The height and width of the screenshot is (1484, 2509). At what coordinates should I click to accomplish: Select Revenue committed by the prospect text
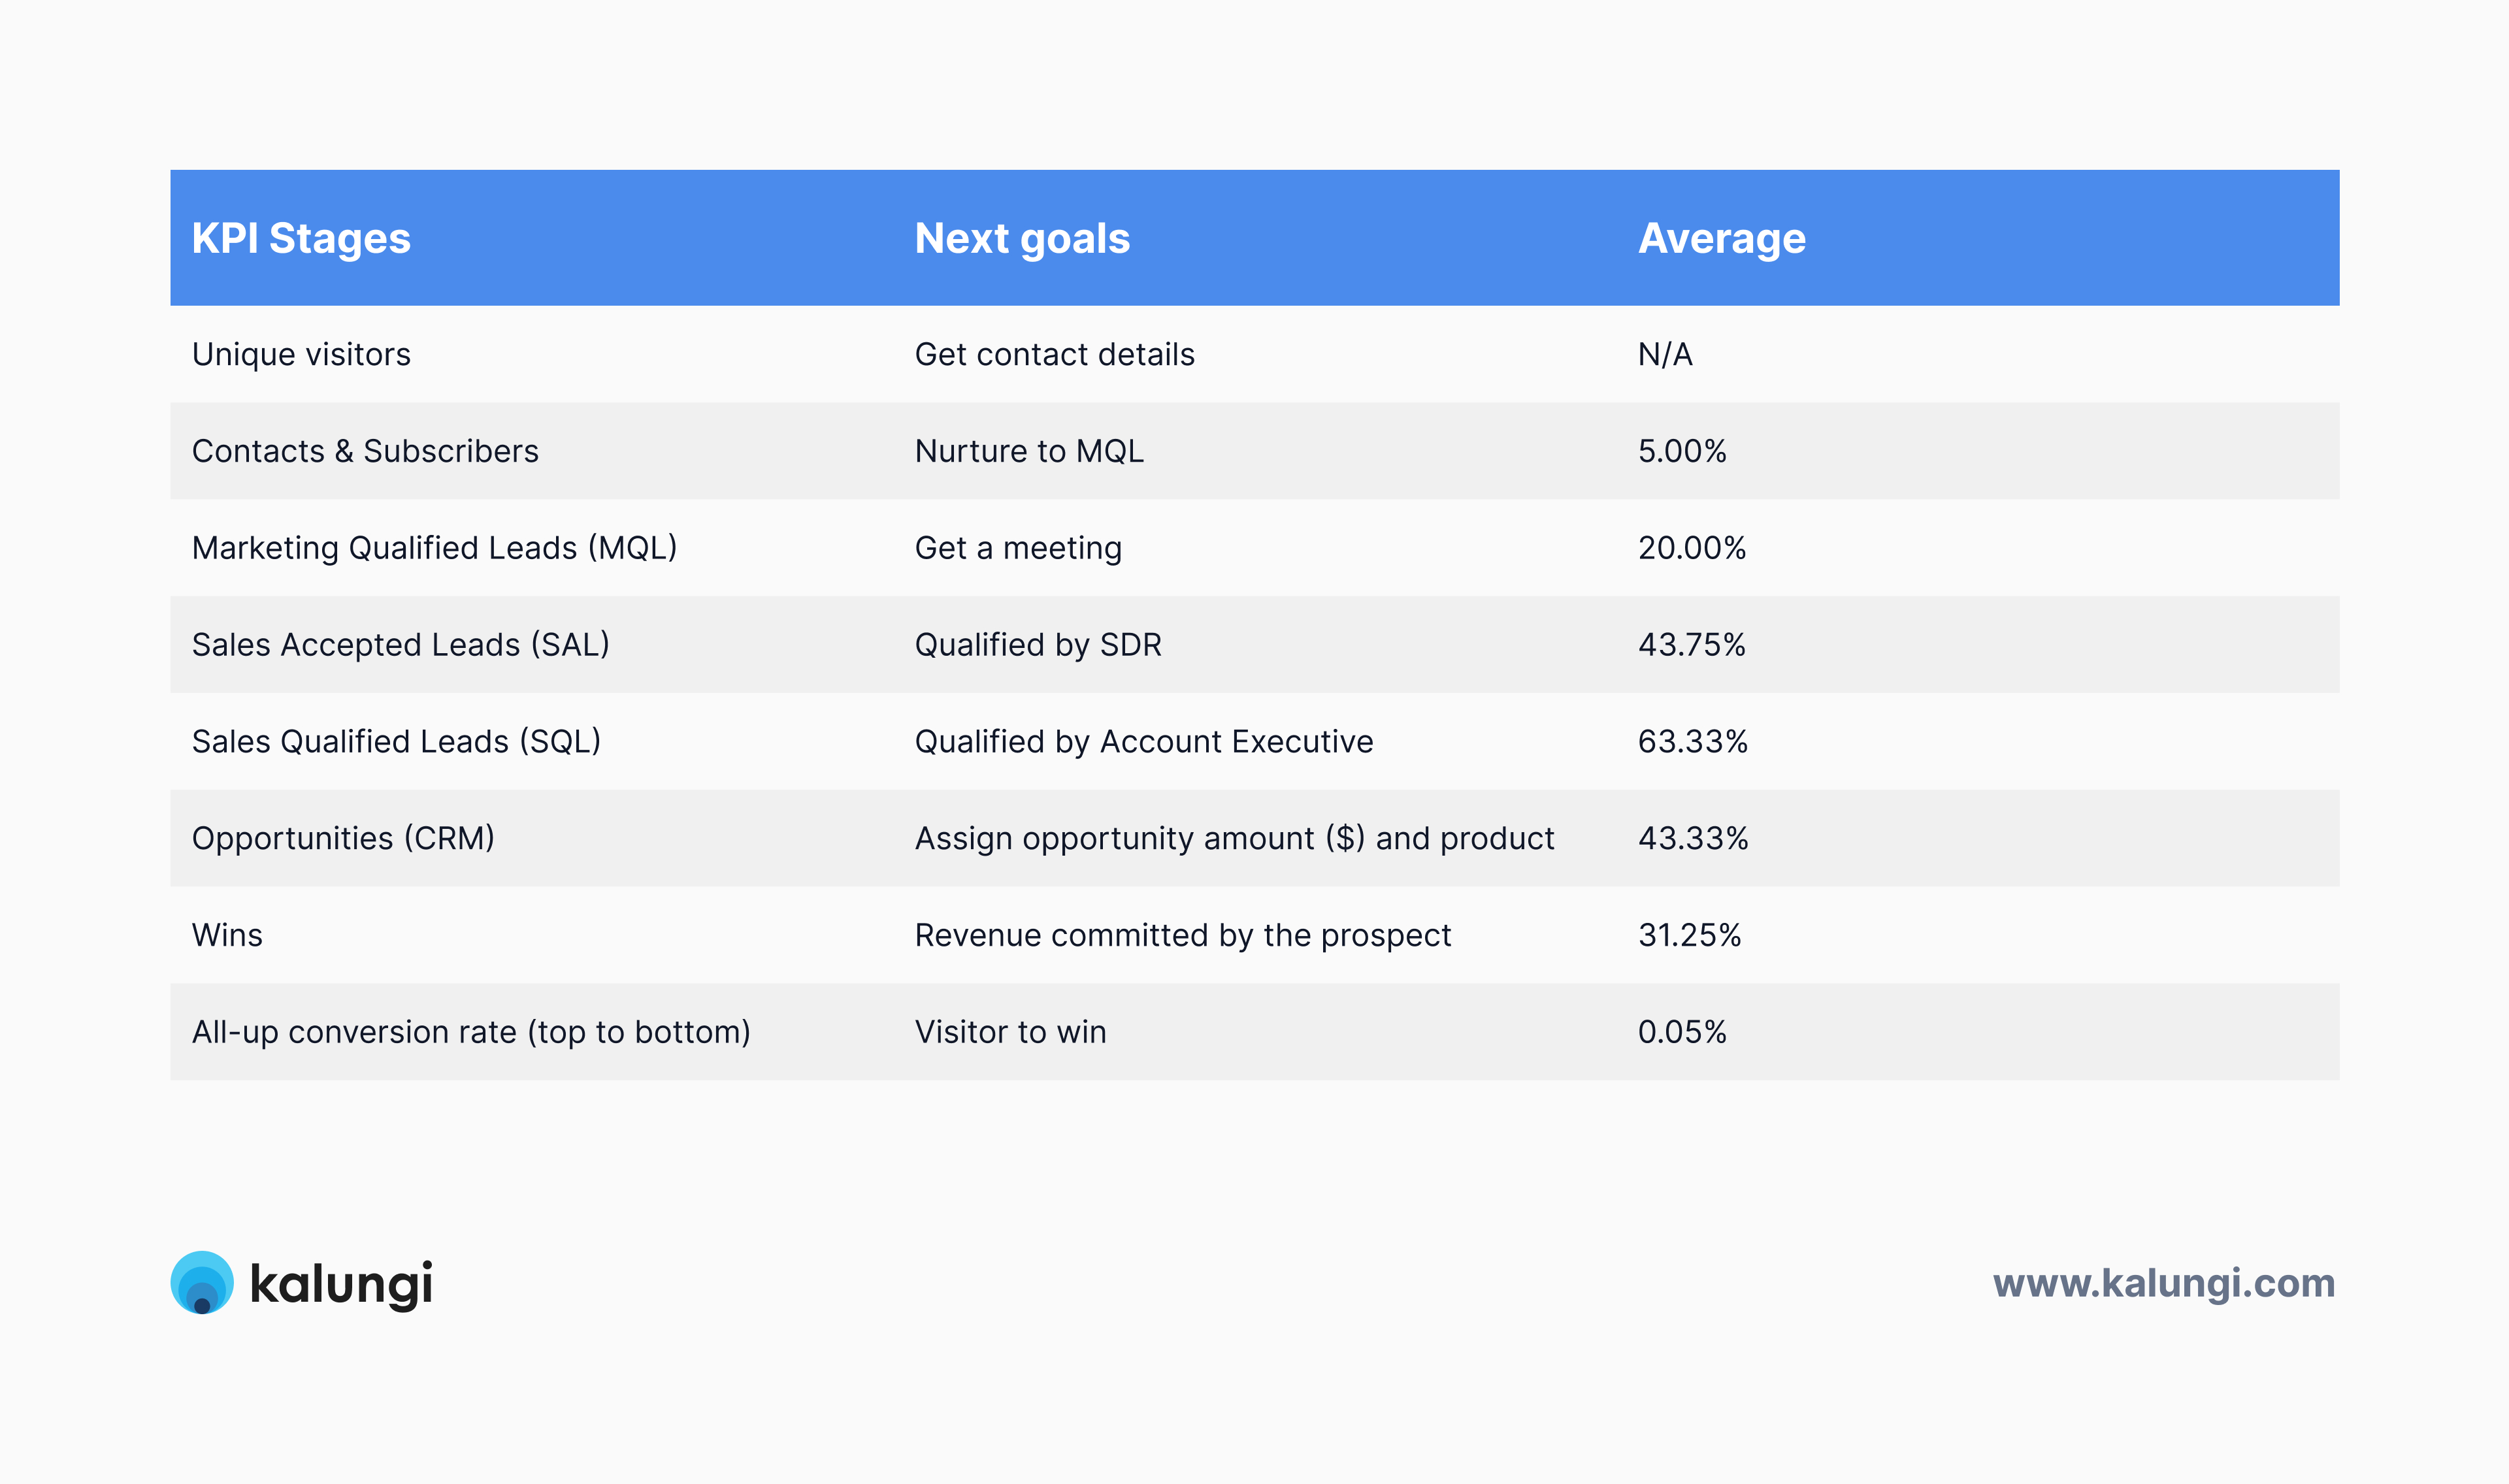[1182, 935]
